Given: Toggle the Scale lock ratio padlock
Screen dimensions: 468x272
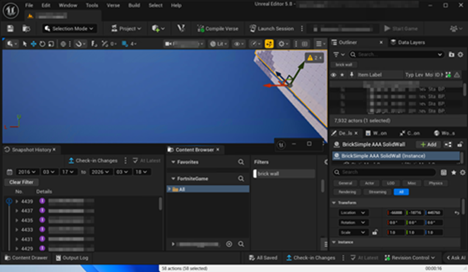Looking at the screenshot, I should click(x=375, y=232).
